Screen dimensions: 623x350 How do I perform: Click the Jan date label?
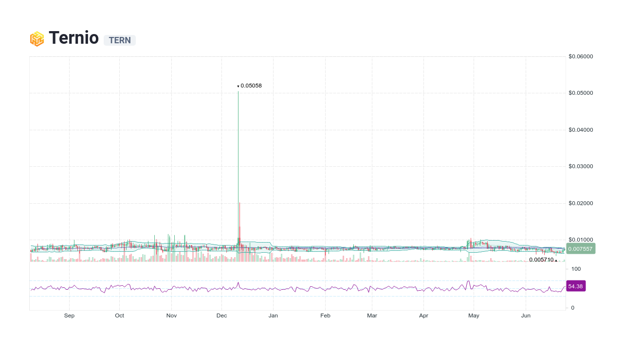[273, 315]
